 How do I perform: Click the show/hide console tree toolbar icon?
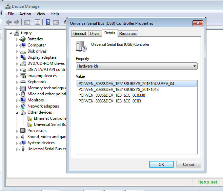[27, 22]
